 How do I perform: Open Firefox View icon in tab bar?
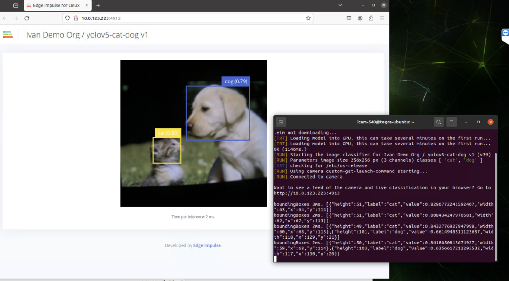click(x=16, y=5)
